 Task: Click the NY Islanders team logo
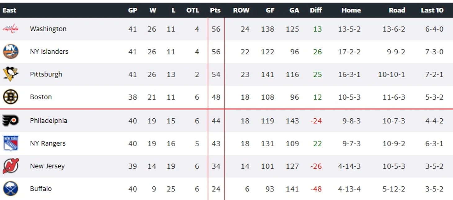(x=11, y=52)
